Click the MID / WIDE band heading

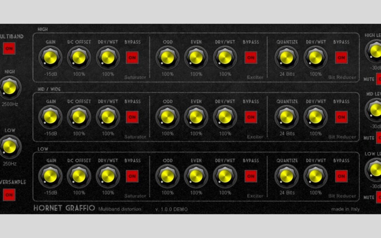tap(49, 89)
